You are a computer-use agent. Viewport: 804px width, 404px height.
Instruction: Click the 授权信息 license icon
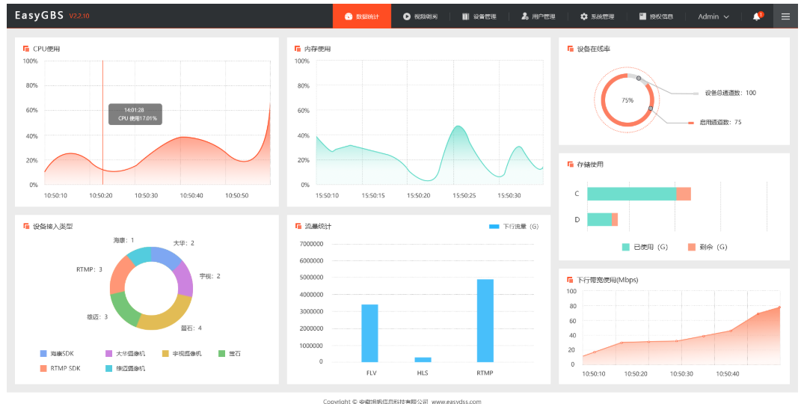pos(642,16)
